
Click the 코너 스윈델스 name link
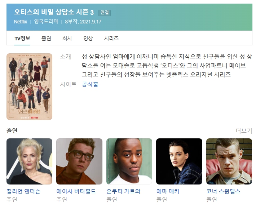(x=223, y=191)
